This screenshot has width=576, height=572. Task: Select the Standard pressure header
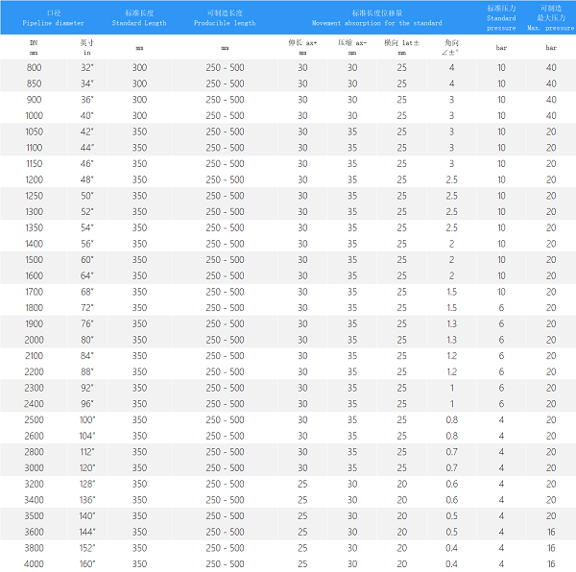pos(501,18)
